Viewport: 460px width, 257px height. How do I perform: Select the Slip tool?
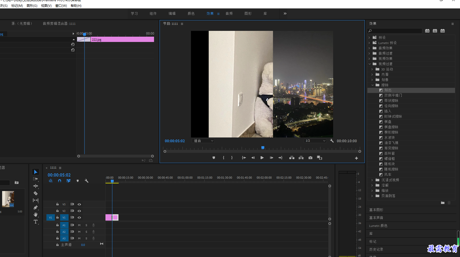tap(36, 200)
